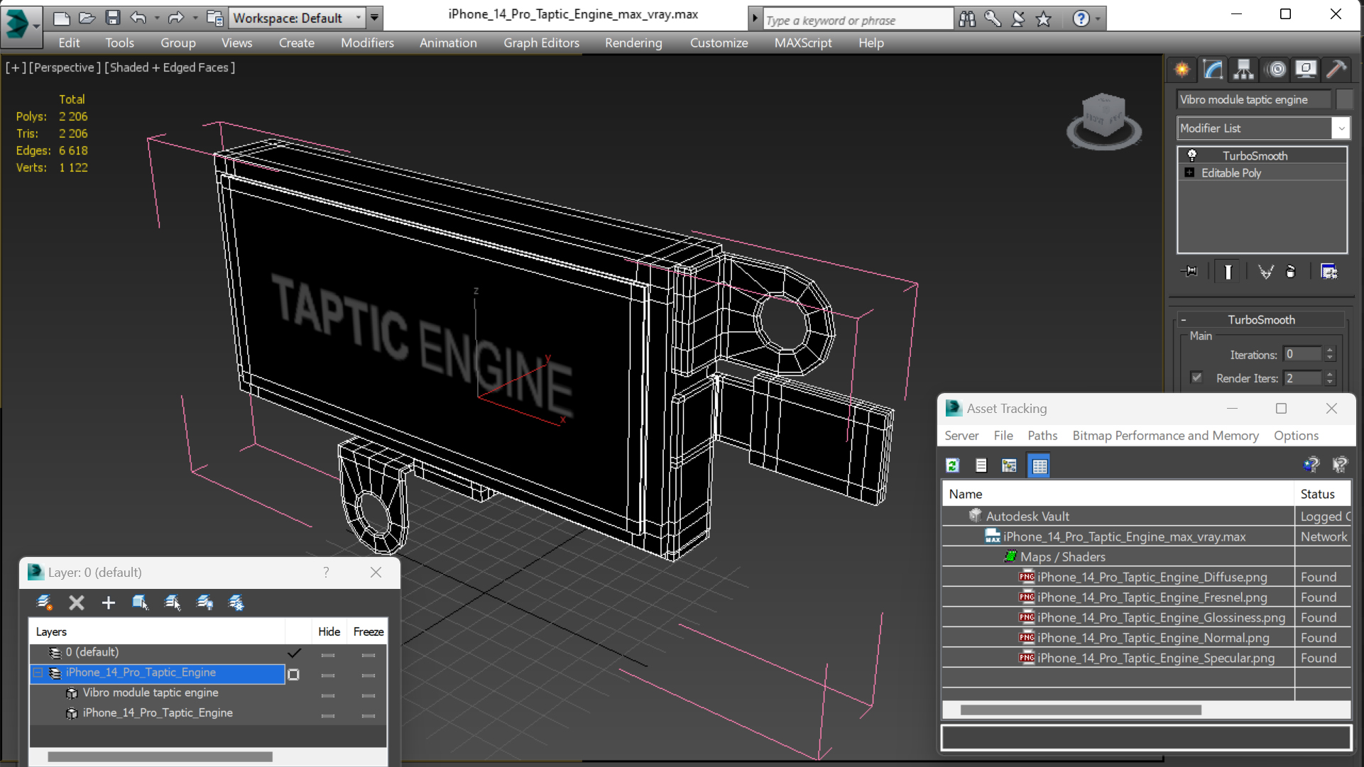Screen dimensions: 1364x767
Task: Increase the Iterations spinner
Action: coord(1331,351)
